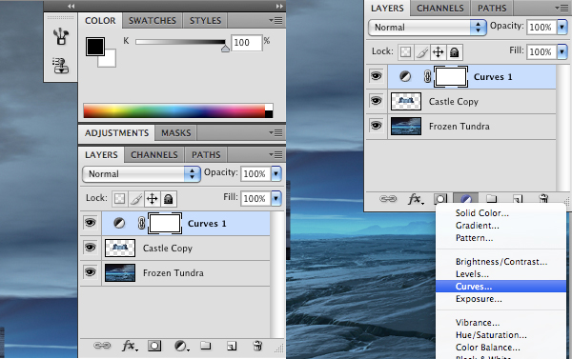Click highlighted adjustment layer button in right panel

point(465,199)
